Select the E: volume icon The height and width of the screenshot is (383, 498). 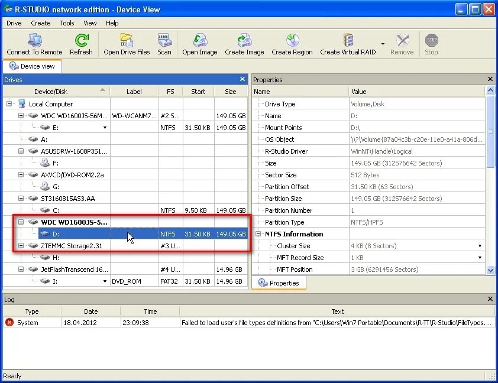45,128
